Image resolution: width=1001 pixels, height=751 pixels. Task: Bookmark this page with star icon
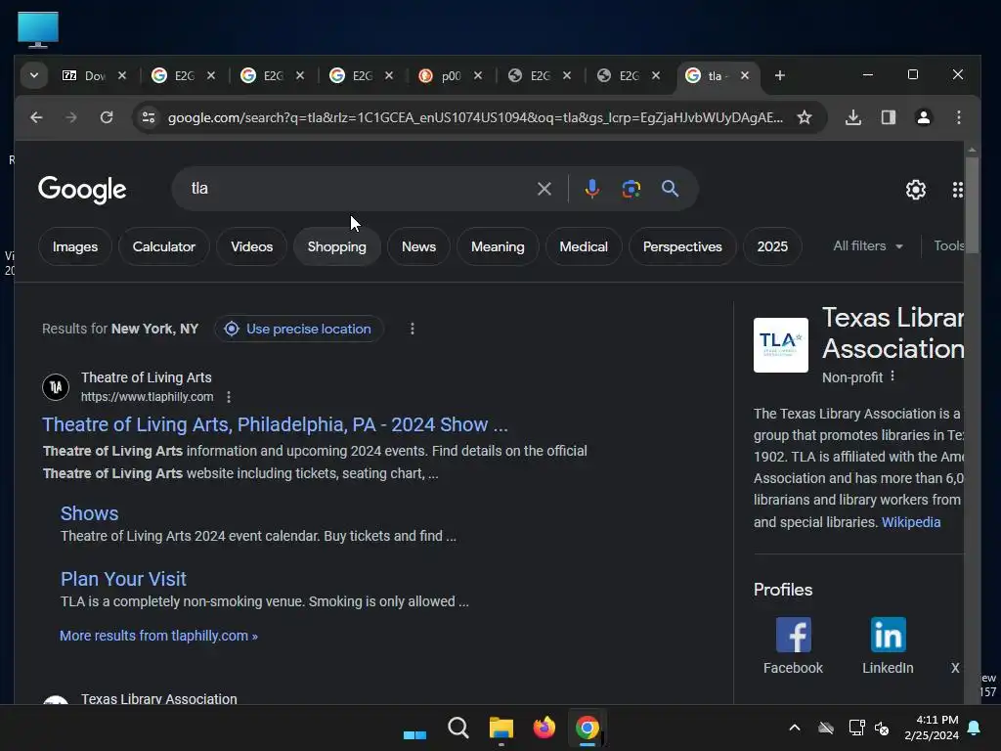[x=805, y=117]
